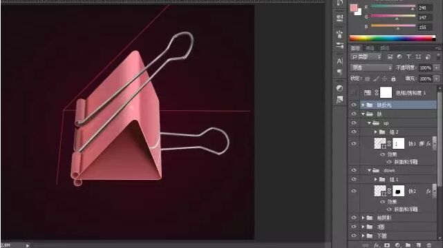
Task: Click the lock all padlock icon
Action: [x=393, y=79]
